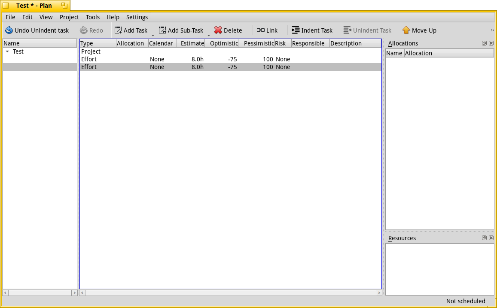Screen dimensions: 497x308
Task: Open the Edit menu
Action: tap(27, 17)
